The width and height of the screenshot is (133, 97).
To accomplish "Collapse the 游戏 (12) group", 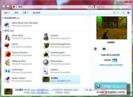I will pyautogui.click(x=3, y=31).
